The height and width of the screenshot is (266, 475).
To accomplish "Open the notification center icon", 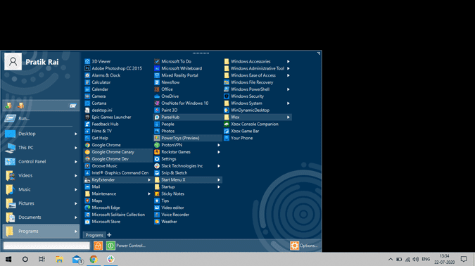I will tap(464, 260).
